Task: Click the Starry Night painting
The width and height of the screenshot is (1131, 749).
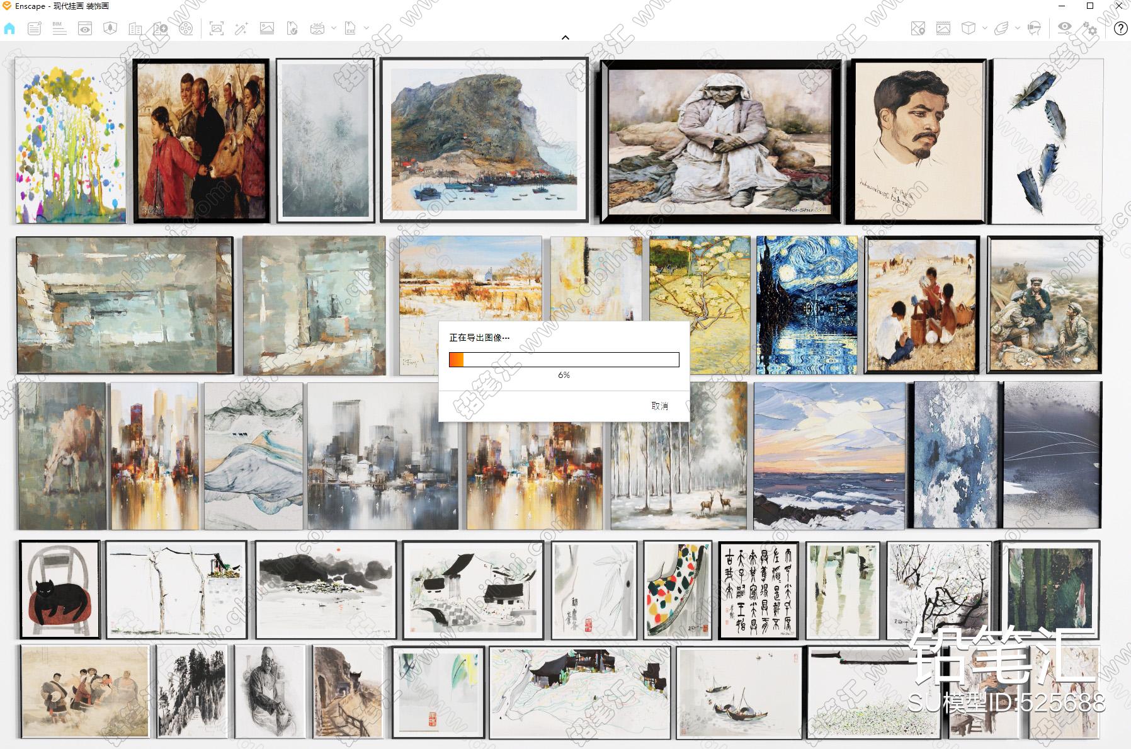Action: coord(807,305)
